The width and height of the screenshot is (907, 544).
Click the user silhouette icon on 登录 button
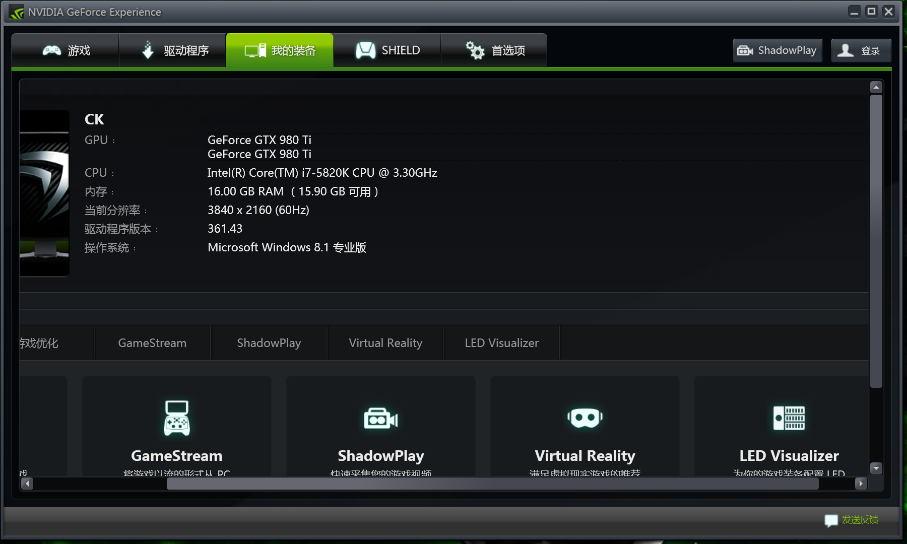tap(846, 50)
